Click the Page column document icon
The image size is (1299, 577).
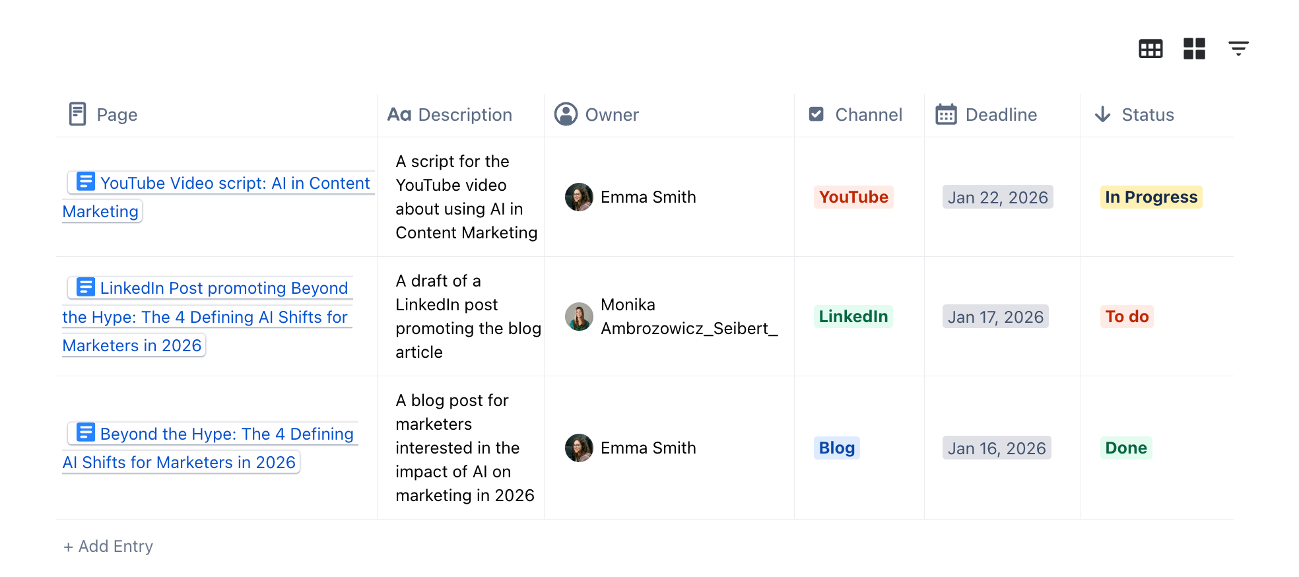pos(78,114)
